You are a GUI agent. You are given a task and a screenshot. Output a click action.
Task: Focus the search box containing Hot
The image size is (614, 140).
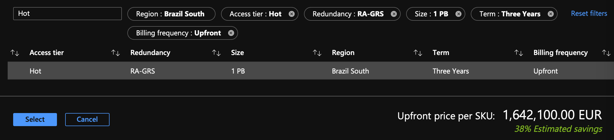tap(67, 14)
